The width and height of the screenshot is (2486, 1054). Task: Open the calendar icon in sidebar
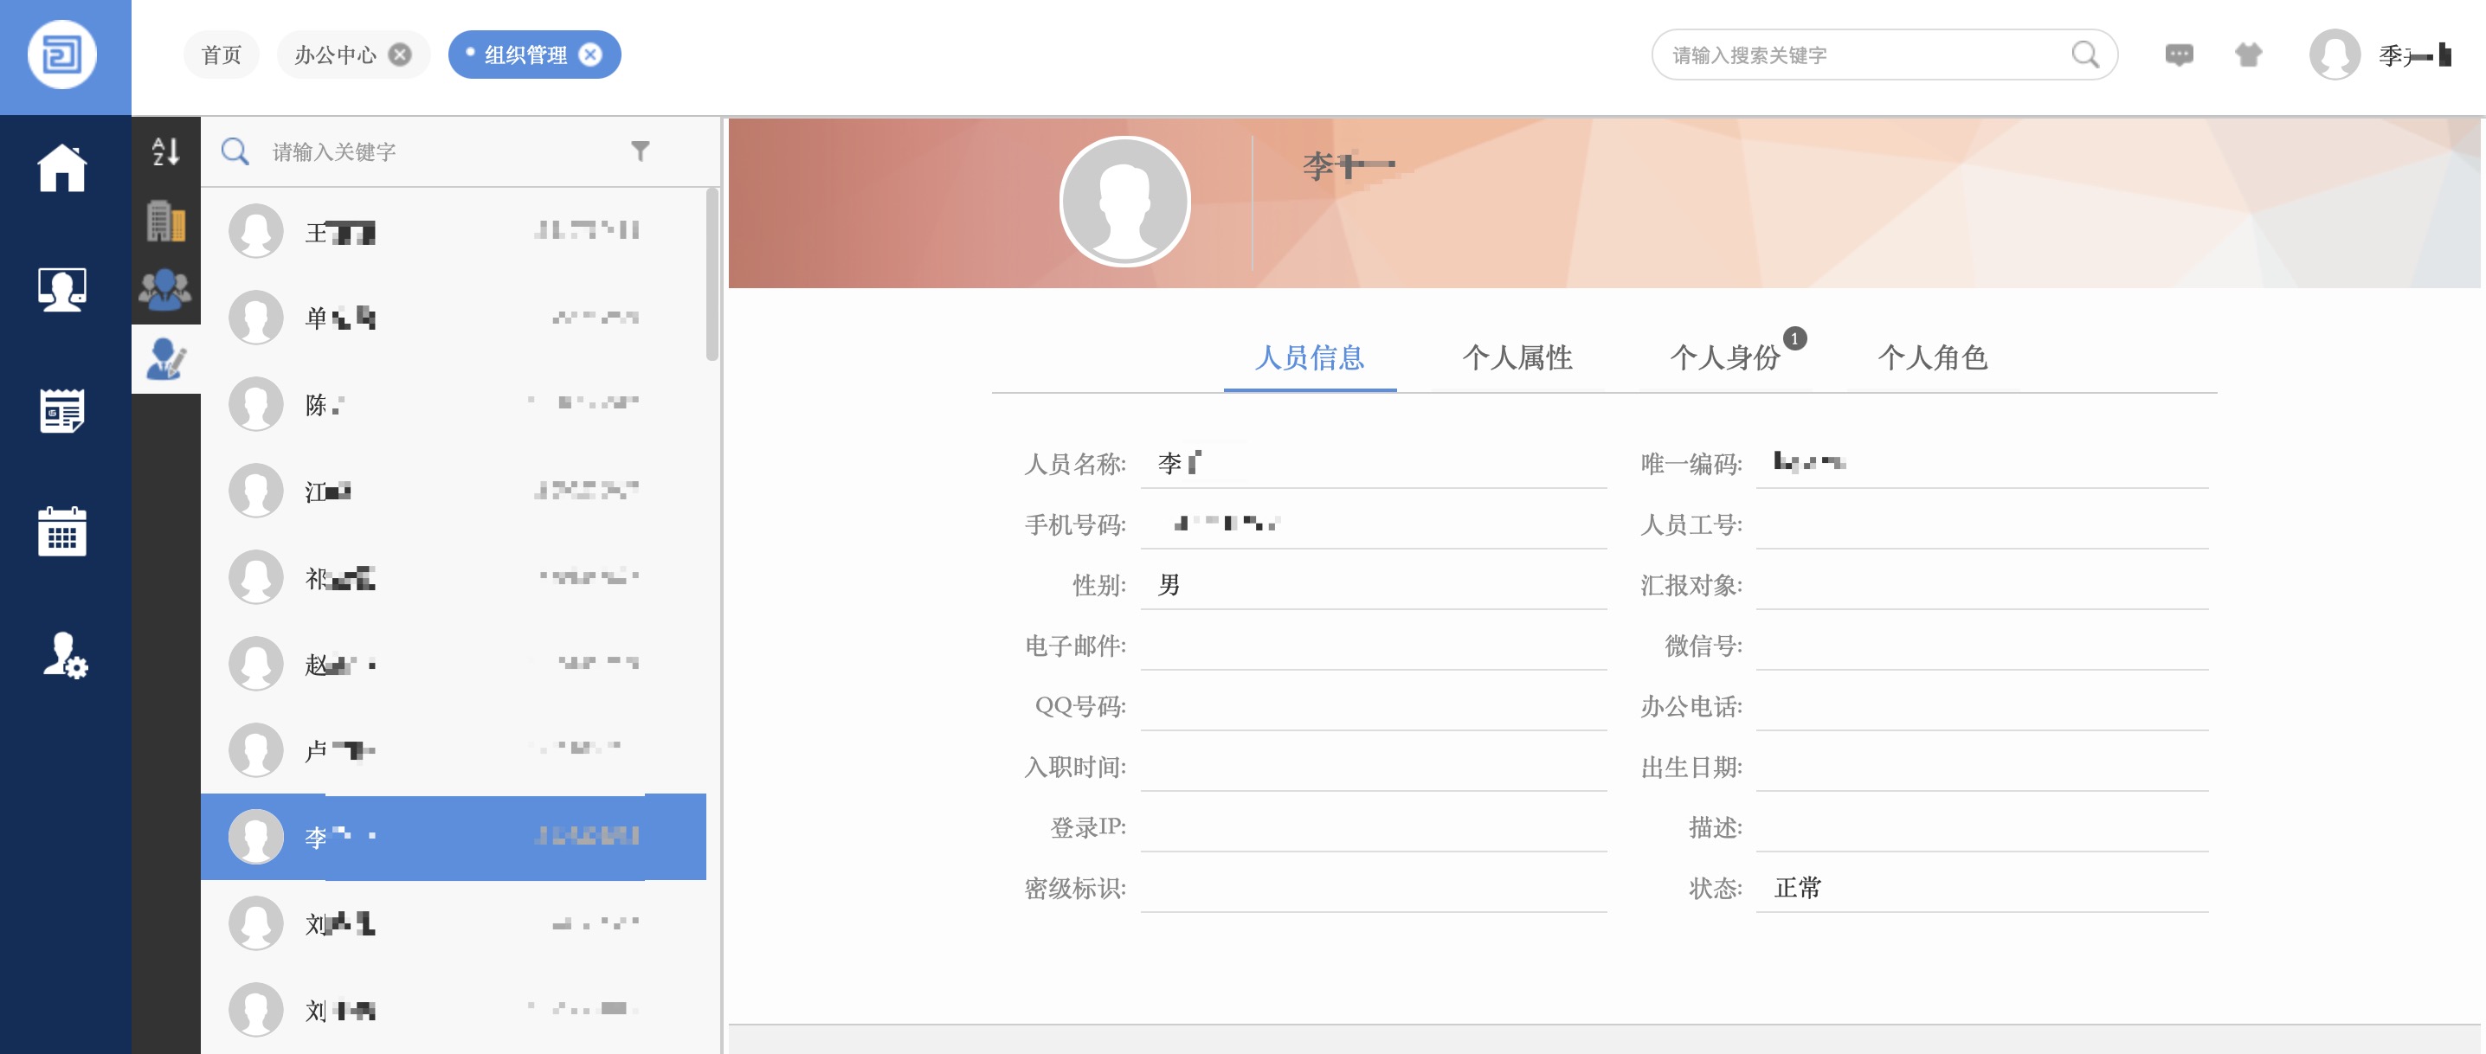click(61, 532)
